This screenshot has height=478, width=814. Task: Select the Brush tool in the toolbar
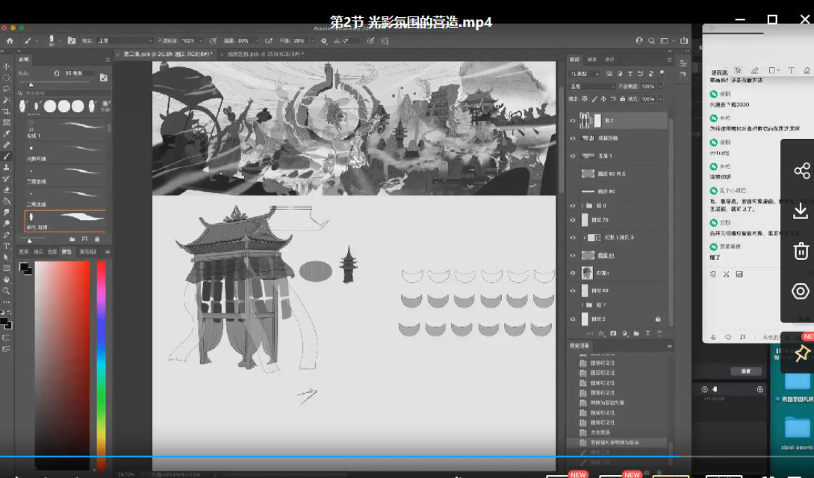pos(6,156)
